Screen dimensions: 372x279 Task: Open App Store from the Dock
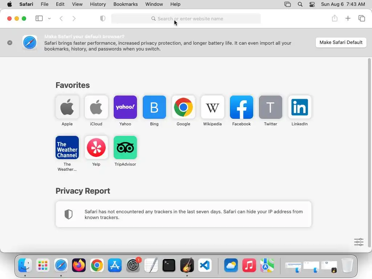click(115, 265)
